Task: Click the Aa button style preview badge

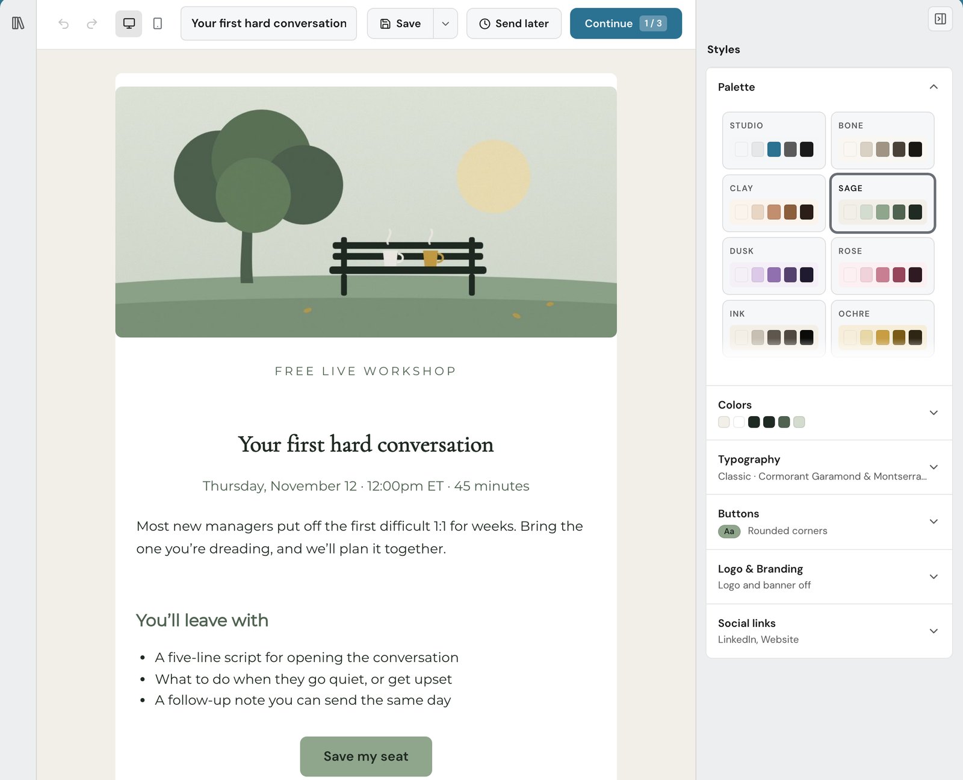Action: point(729,531)
